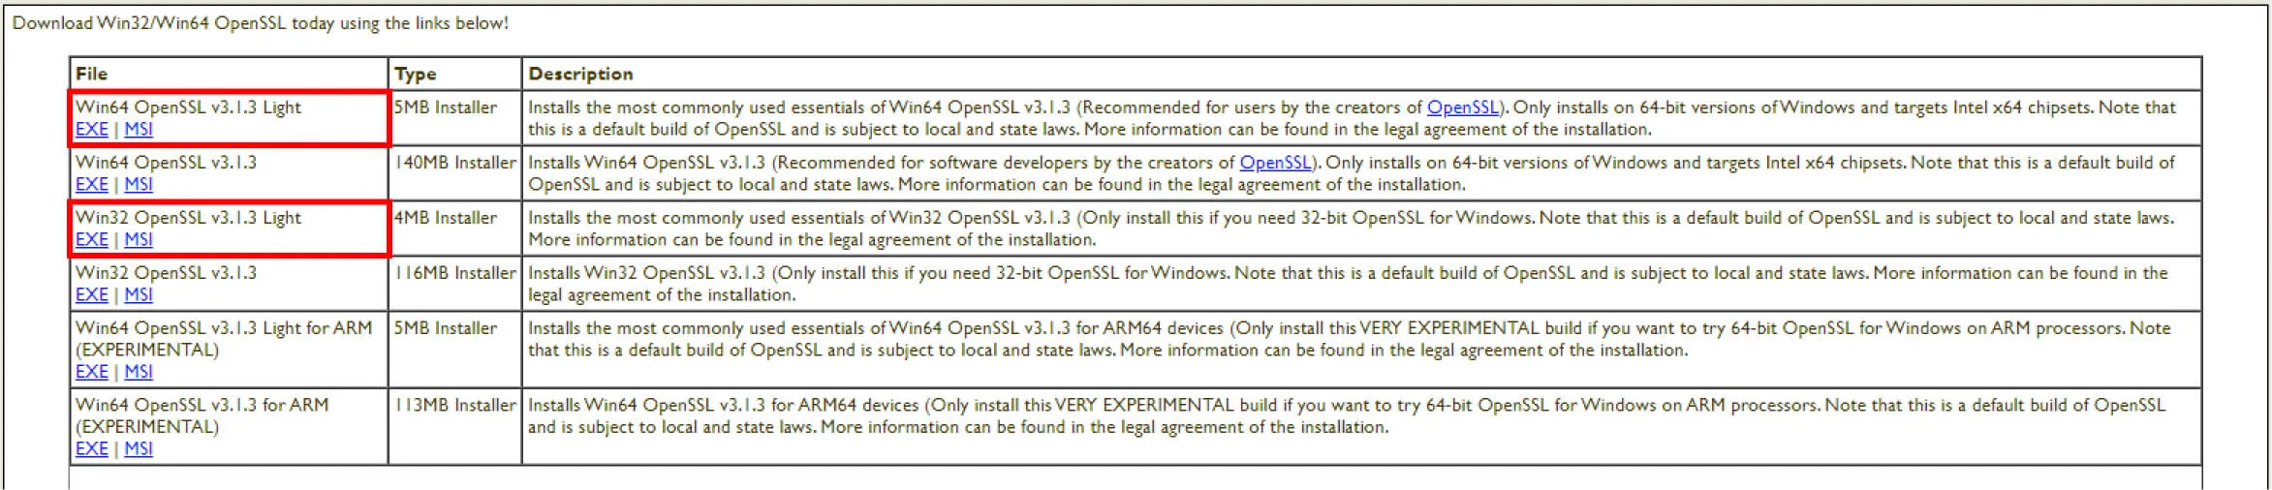Screen dimensions: 2272x490
Task: Click the File column header
Action: 229,74
